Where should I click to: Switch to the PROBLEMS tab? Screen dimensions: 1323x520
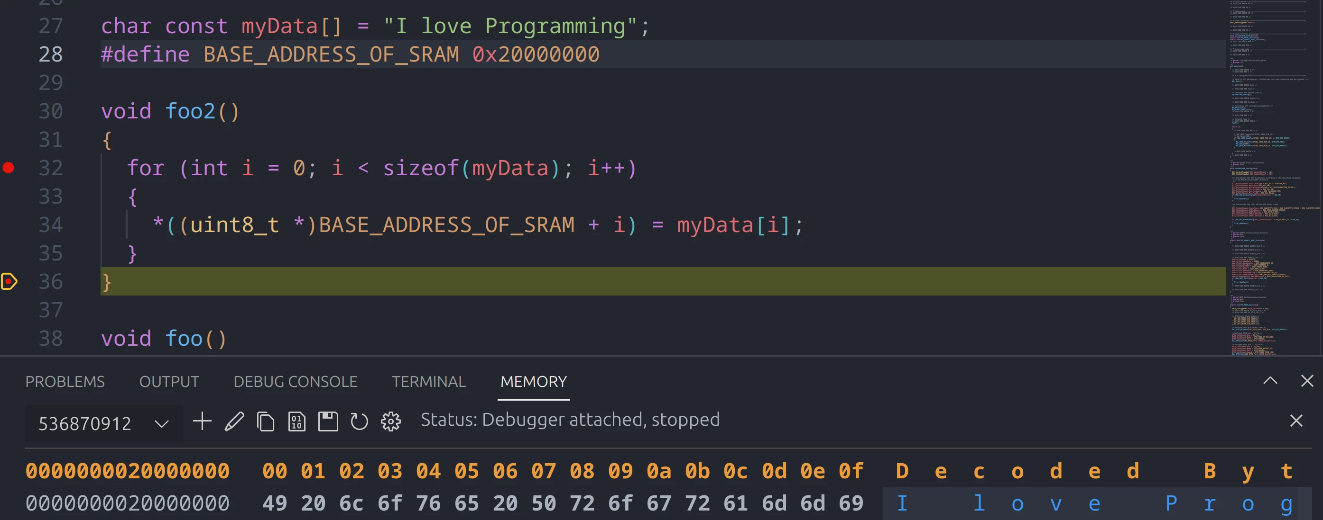pos(65,382)
